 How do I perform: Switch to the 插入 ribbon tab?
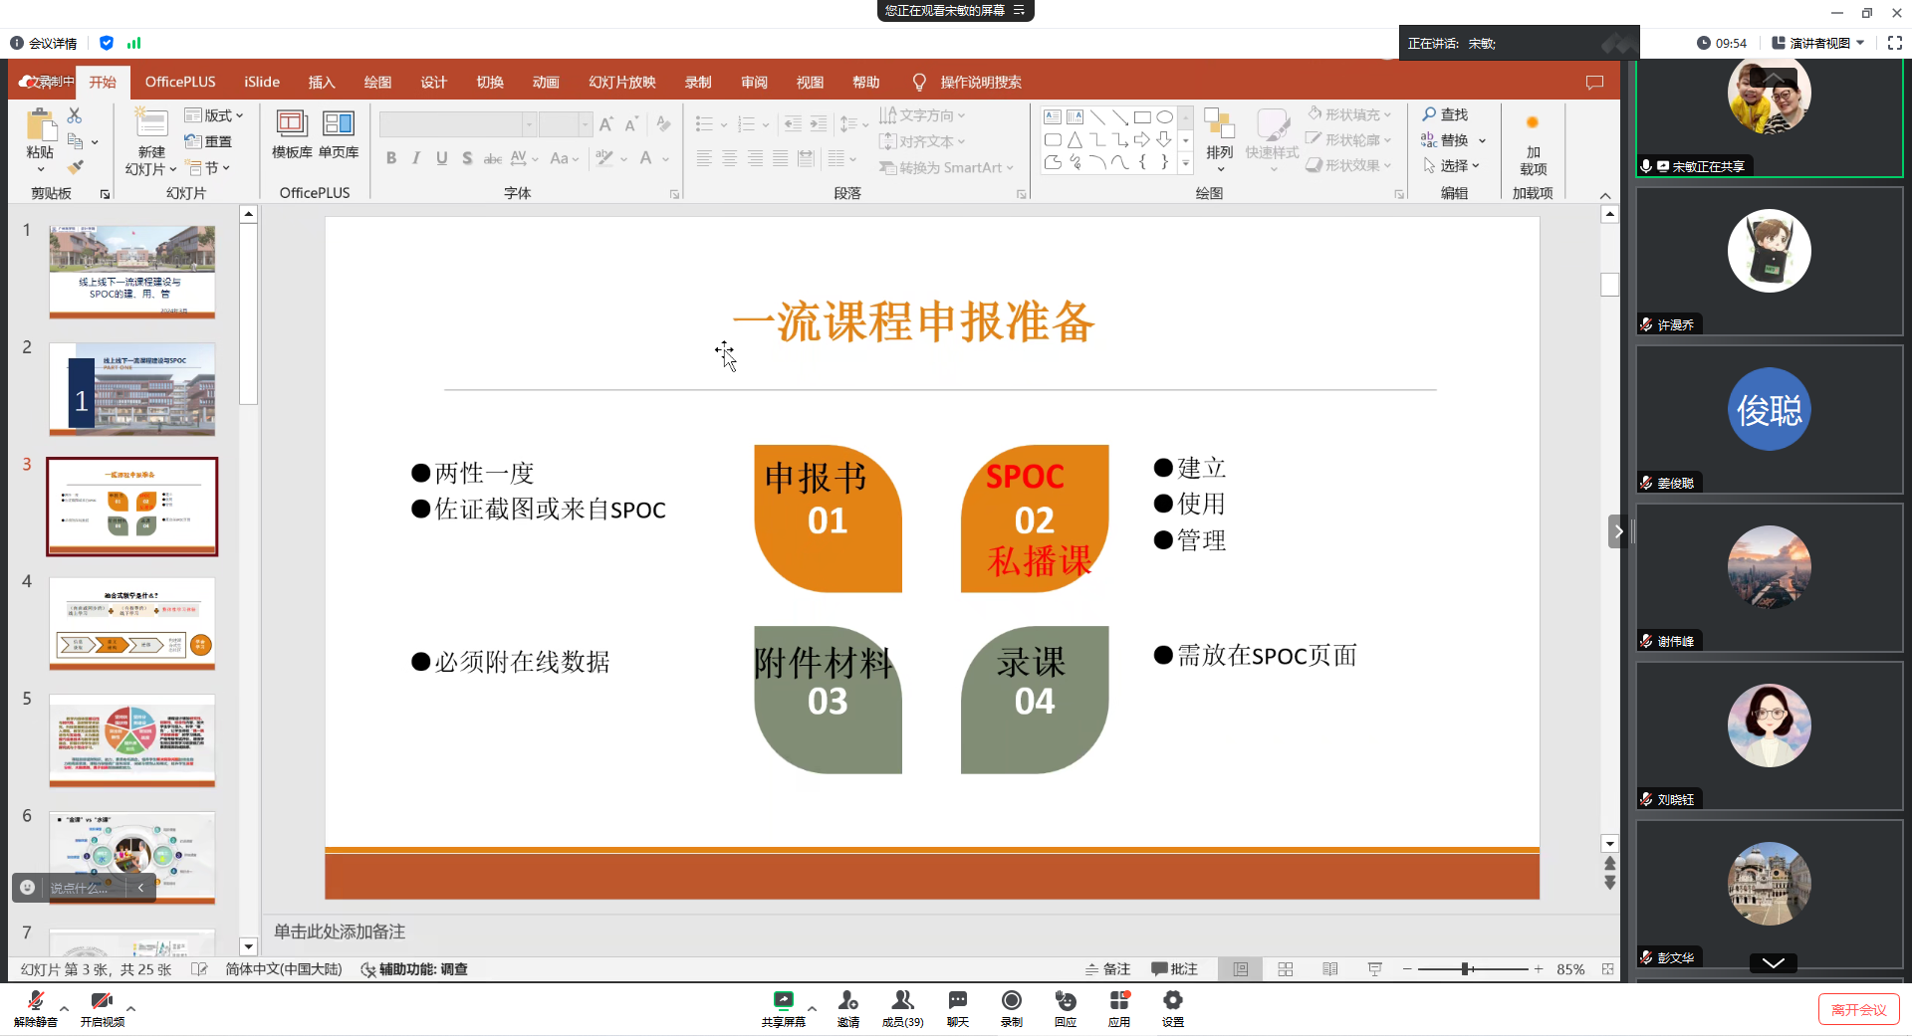321,82
